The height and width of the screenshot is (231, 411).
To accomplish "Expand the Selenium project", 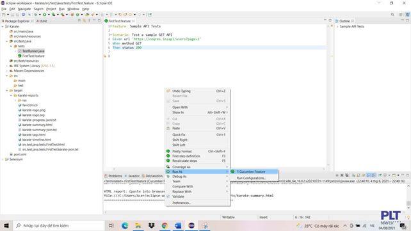I will point(3,159).
